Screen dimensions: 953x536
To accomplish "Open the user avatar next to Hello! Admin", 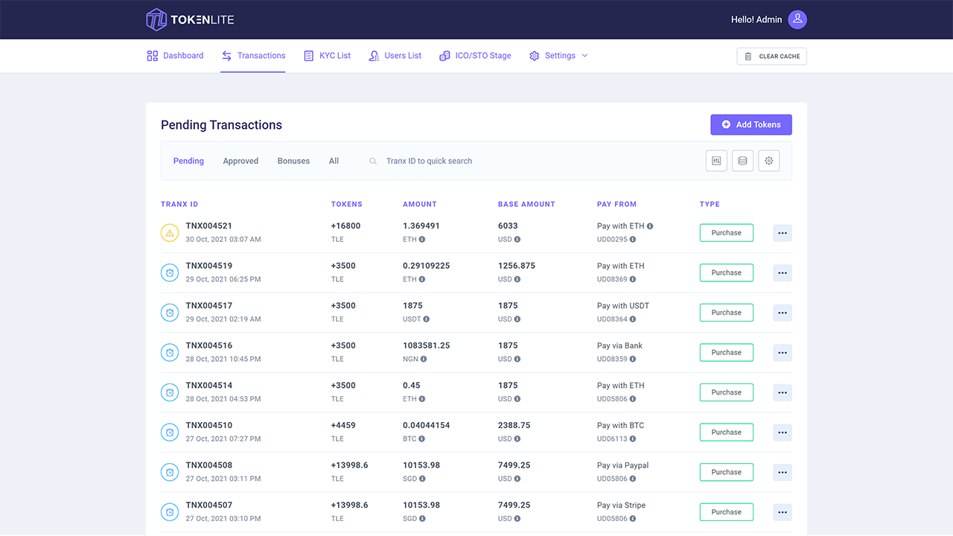I will pos(797,19).
